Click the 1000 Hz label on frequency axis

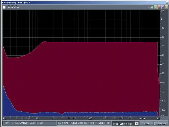click(x=90, y=118)
